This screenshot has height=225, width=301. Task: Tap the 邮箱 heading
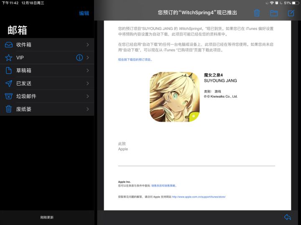[17, 30]
